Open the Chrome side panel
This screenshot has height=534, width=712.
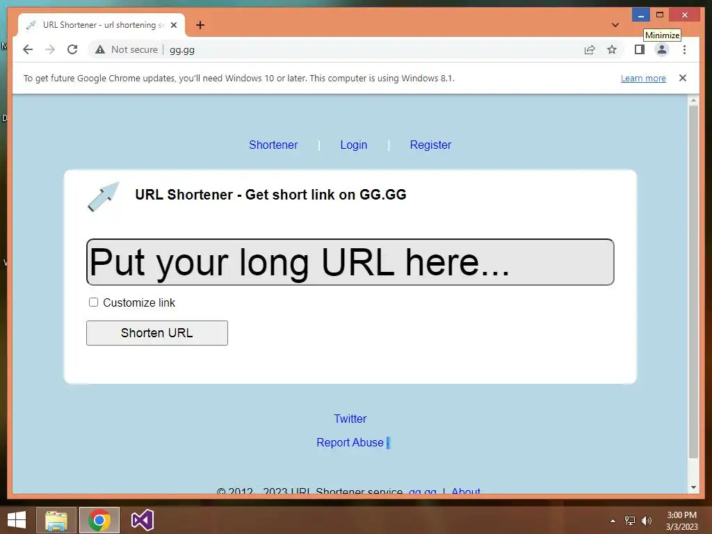pyautogui.click(x=640, y=49)
